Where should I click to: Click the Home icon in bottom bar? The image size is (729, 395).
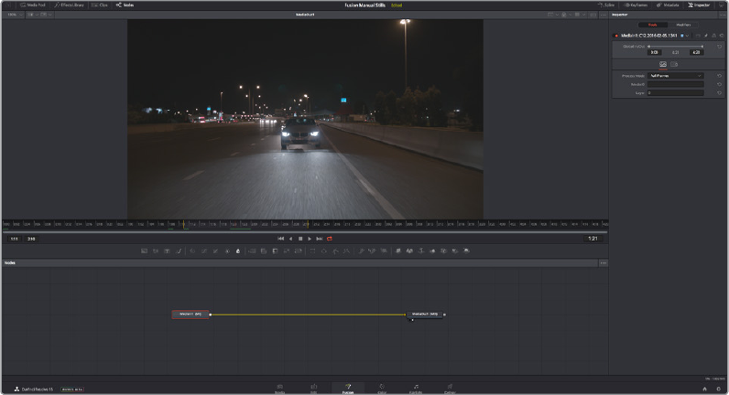click(704, 389)
